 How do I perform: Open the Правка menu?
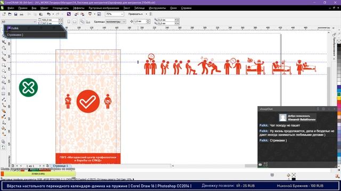click(23, 8)
